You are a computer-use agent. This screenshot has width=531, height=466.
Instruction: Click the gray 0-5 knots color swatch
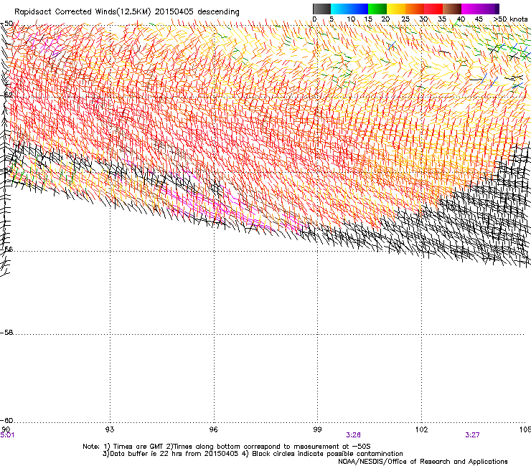(322, 9)
